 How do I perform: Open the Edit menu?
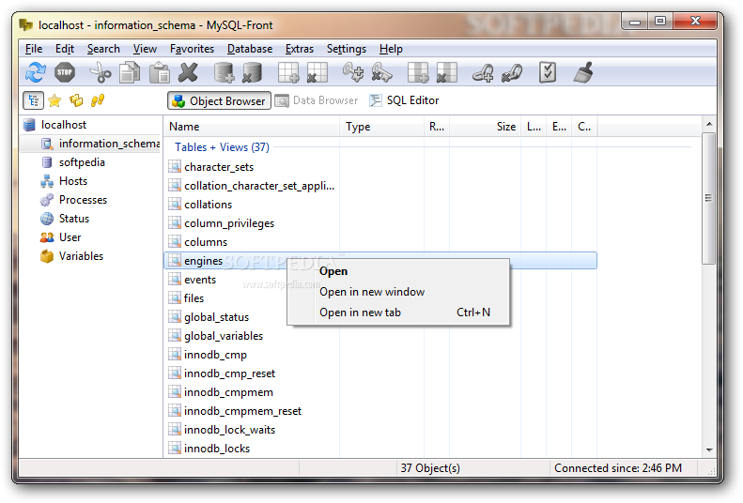point(65,49)
